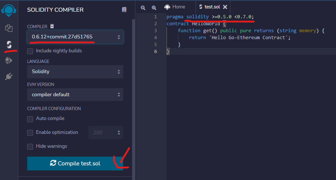Toggle the Enable optimization checkbox
The height and width of the screenshot is (180, 336).
tap(30, 133)
